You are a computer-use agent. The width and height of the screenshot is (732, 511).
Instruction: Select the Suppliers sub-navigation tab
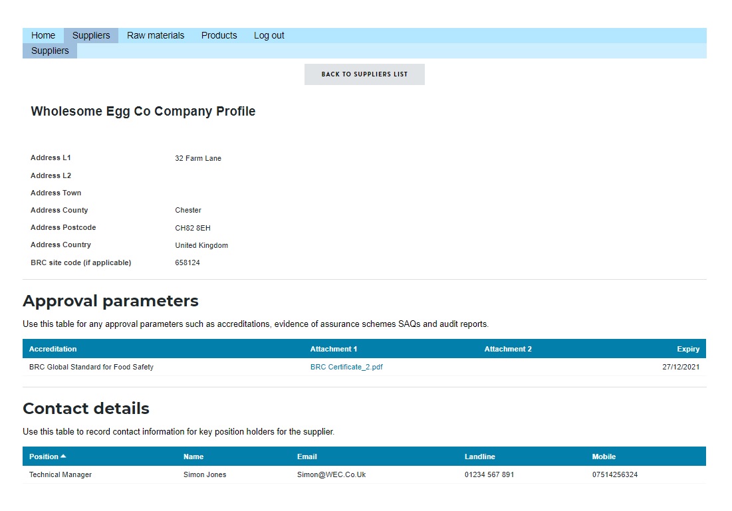click(x=50, y=51)
